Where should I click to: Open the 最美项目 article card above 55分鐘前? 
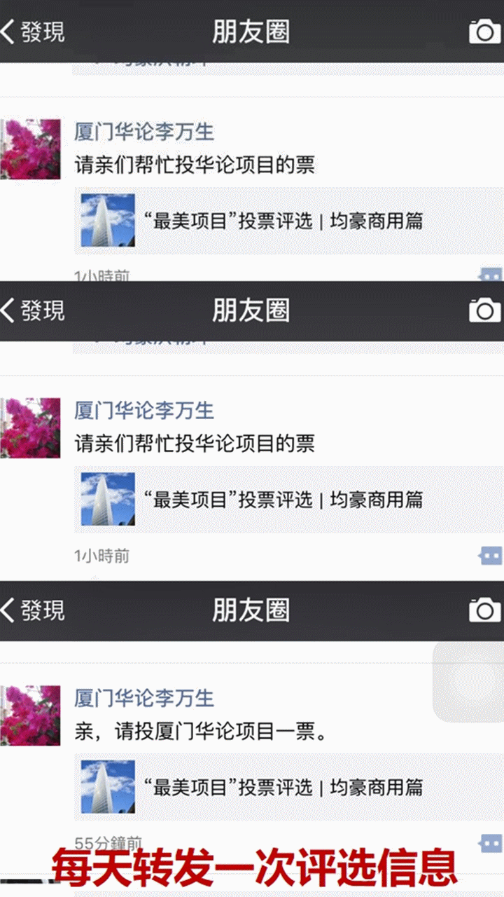point(288,786)
